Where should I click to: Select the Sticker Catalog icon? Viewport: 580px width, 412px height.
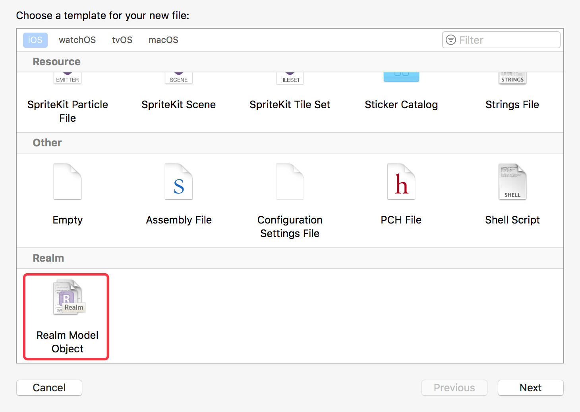(401, 77)
